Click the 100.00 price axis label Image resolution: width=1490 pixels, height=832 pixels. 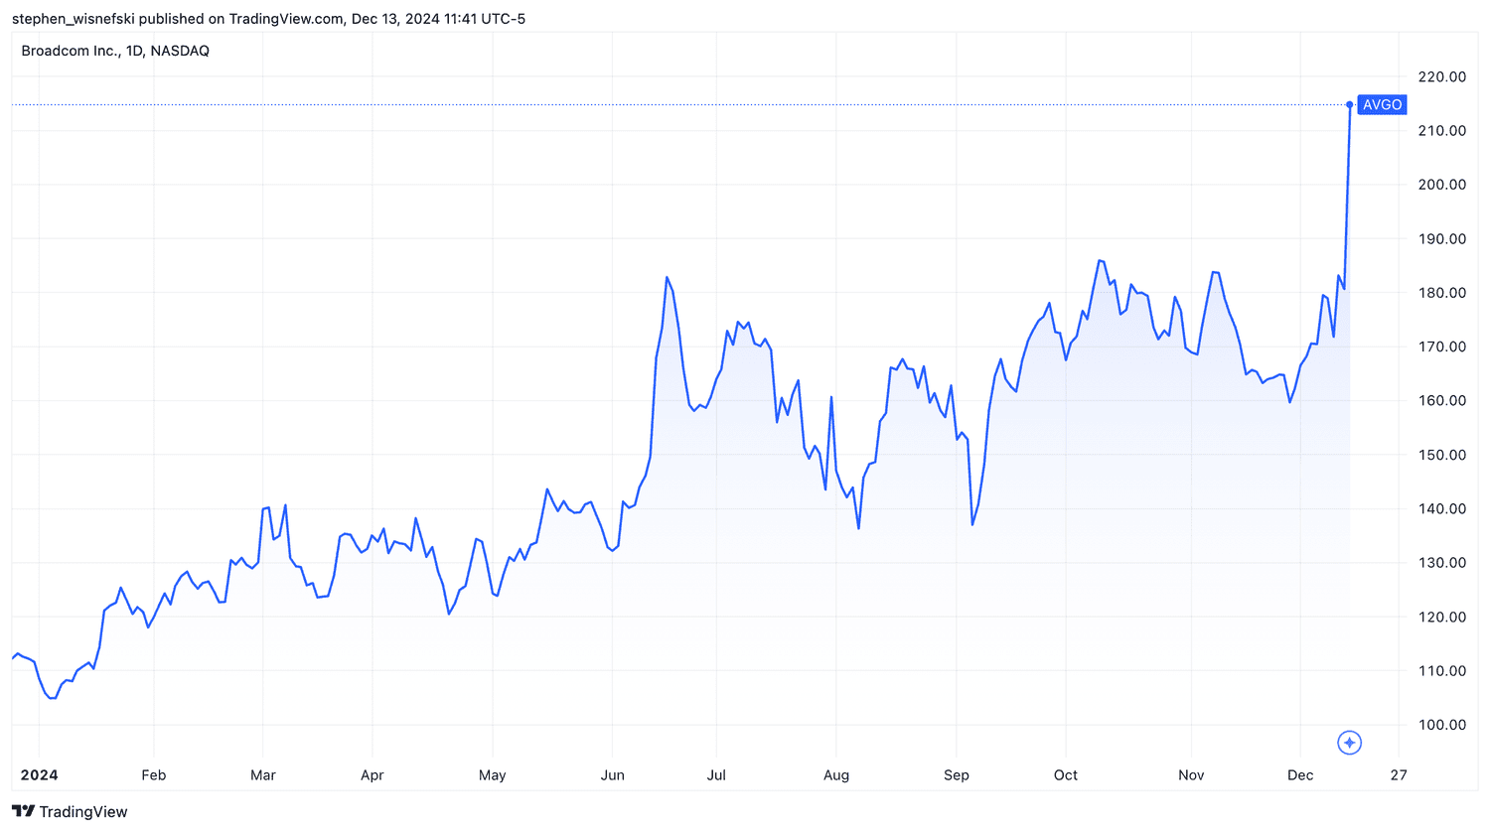click(1442, 725)
